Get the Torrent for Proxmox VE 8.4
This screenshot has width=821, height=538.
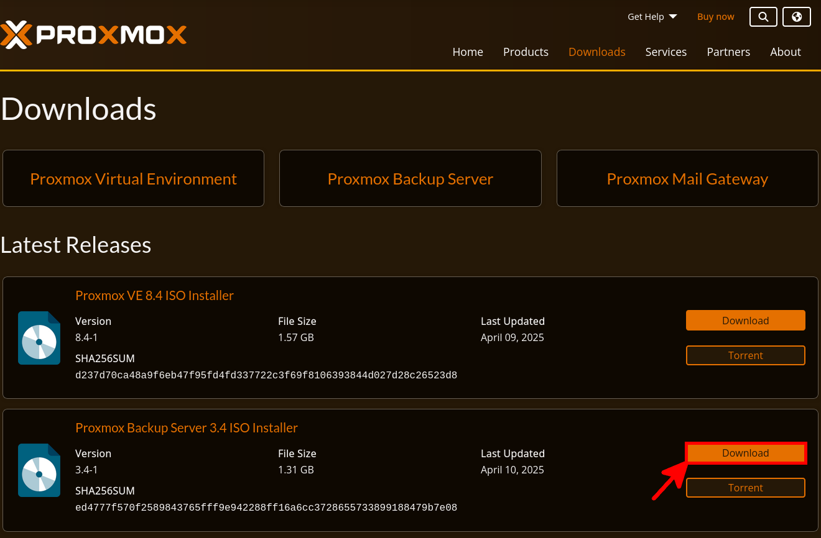[x=745, y=355]
